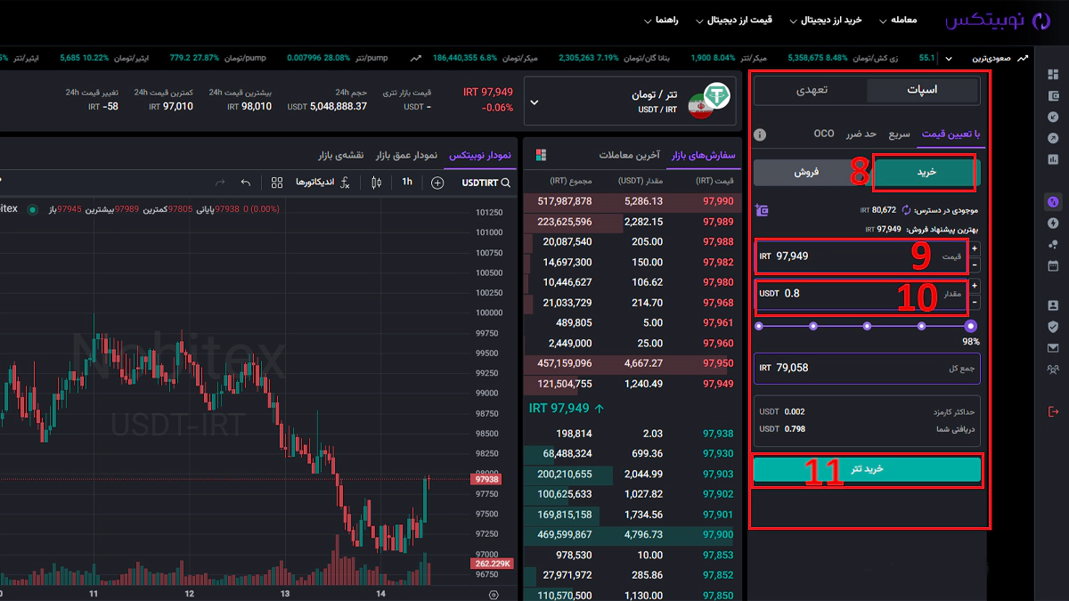This screenshot has width=1069, height=601.
Task: Switch to حد ضرر order tab
Action: tap(861, 134)
